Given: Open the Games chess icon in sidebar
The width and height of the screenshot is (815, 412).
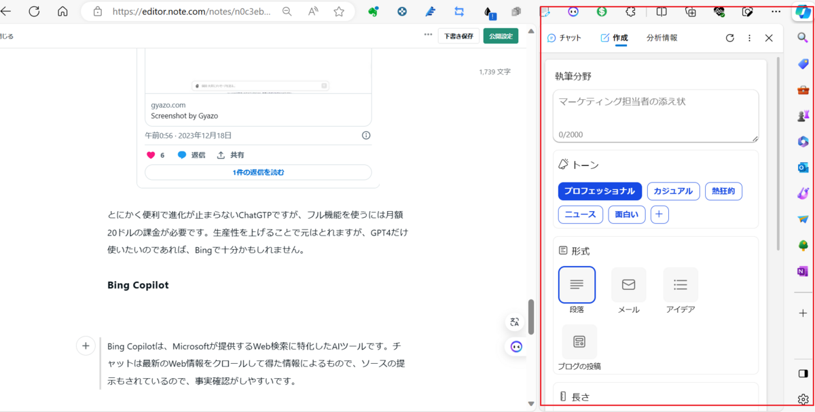Looking at the screenshot, I should 803,115.
